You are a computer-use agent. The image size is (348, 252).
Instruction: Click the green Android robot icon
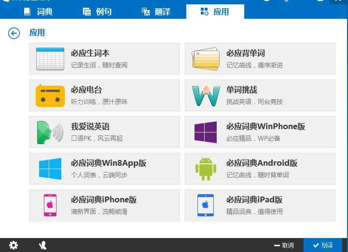206,169
